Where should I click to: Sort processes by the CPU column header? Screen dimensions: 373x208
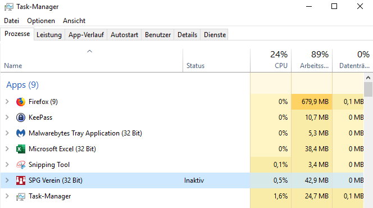[271, 60]
